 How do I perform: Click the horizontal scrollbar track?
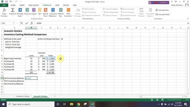point(162,96)
